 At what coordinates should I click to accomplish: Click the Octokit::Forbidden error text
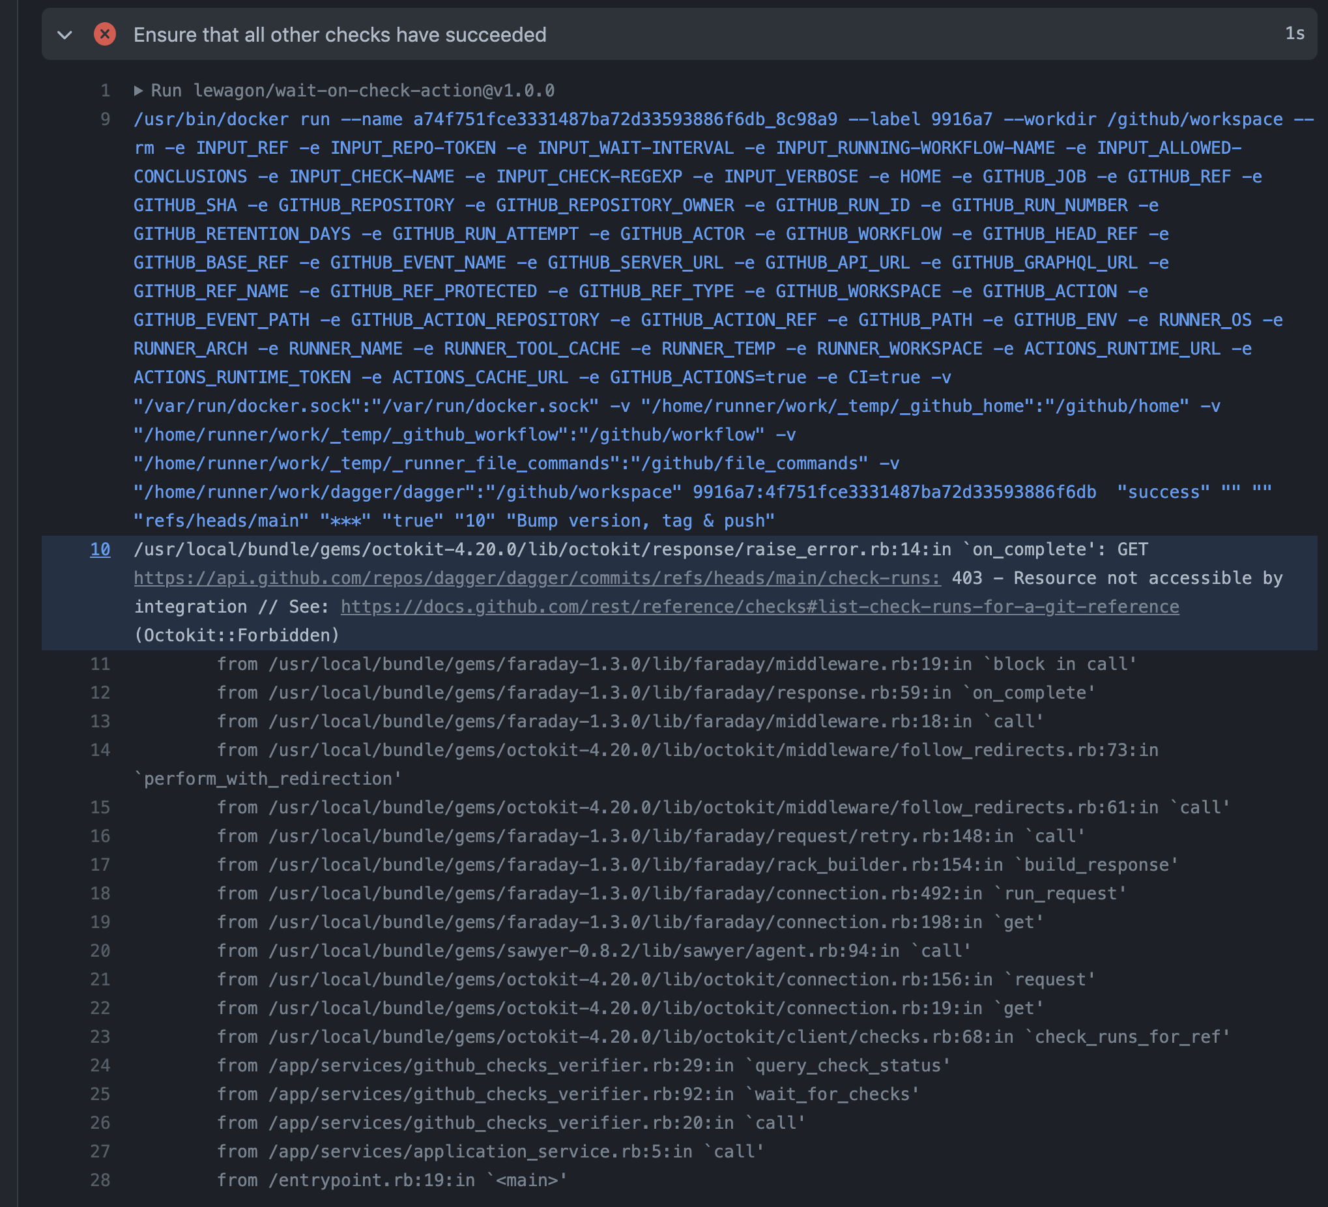pyautogui.click(x=237, y=636)
